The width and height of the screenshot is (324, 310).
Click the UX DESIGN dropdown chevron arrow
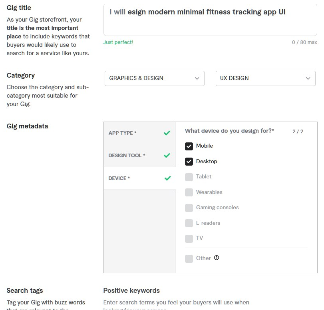[x=308, y=78]
